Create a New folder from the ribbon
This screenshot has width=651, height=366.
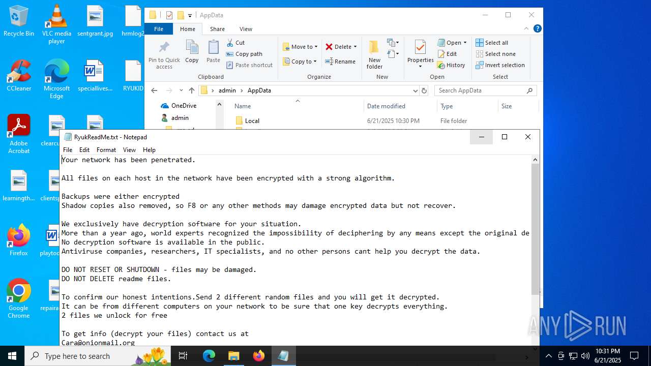coord(374,55)
